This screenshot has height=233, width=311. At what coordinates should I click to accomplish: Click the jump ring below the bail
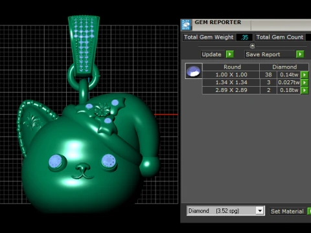click(84, 76)
